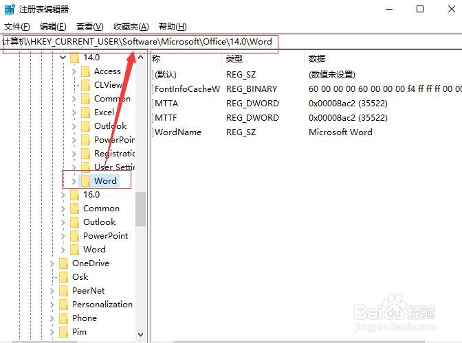
Task: Expand the Phone key
Action: pyautogui.click(x=52, y=318)
